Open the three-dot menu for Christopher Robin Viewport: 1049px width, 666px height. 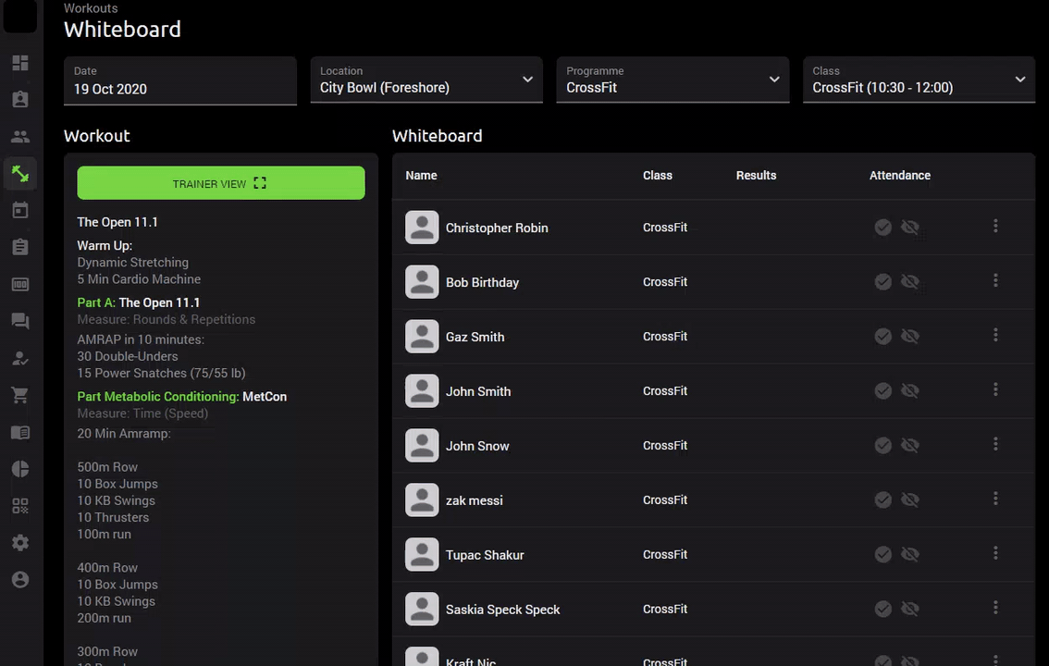click(995, 226)
